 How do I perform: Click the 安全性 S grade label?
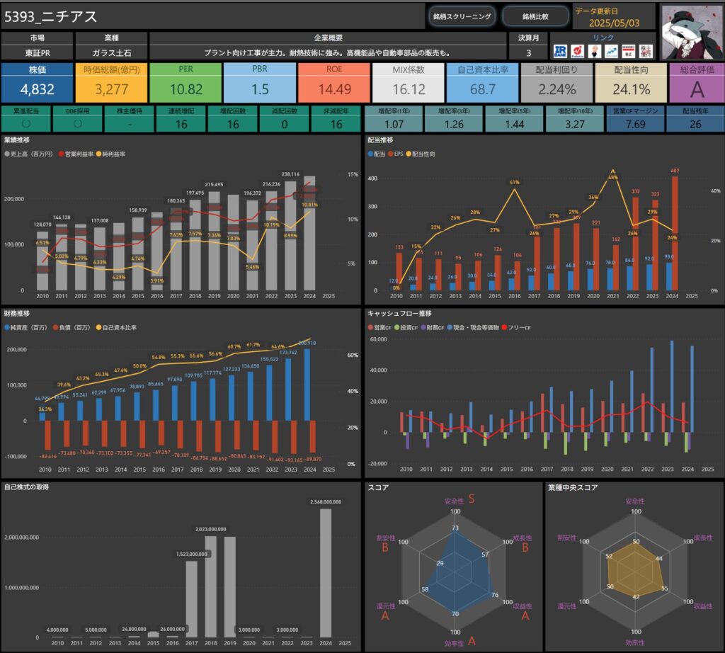(472, 499)
